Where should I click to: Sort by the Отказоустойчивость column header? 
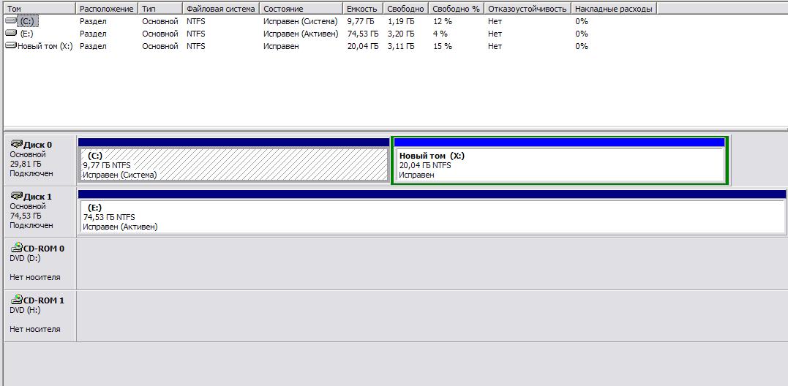528,9
